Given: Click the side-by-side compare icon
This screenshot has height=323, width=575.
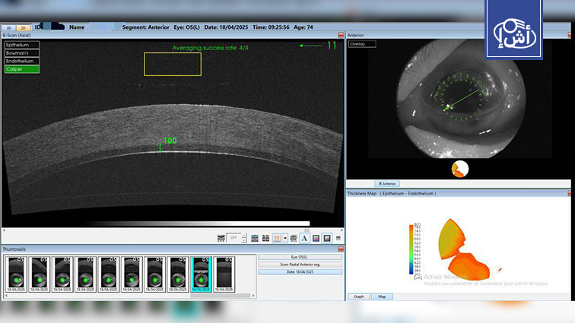Looking at the screenshot, I should click(265, 238).
